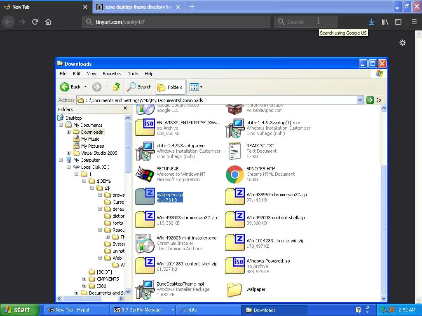Viewport: 422px width, 316px height.
Task: Open the browser library icon
Action: pyautogui.click(x=385, y=22)
